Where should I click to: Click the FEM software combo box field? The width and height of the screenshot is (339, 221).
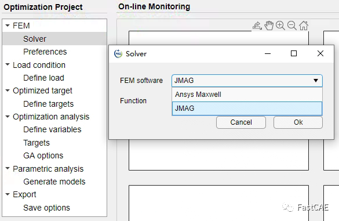pyautogui.click(x=247, y=81)
